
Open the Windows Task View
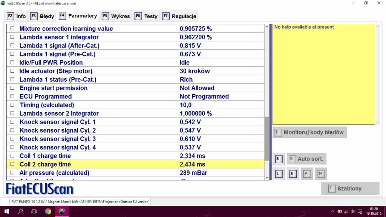(x=34, y=211)
